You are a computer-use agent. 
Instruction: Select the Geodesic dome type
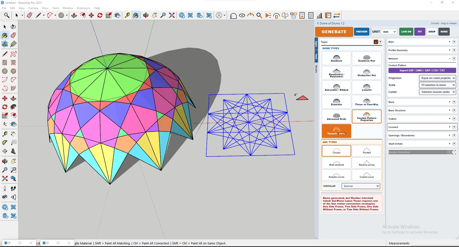pyautogui.click(x=336, y=58)
